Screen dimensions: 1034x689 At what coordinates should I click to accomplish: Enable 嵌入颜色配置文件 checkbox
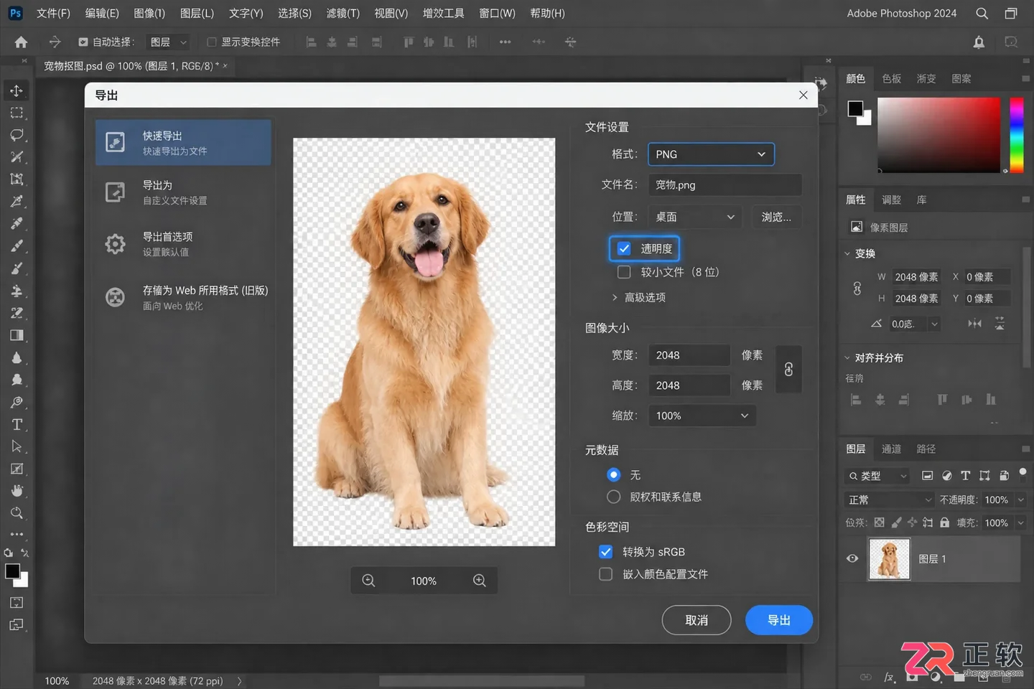coord(606,574)
